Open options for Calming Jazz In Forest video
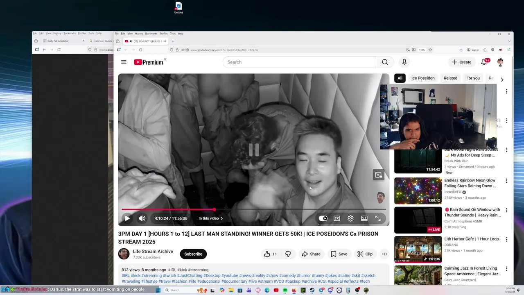The image size is (524, 295). pyautogui.click(x=506, y=269)
